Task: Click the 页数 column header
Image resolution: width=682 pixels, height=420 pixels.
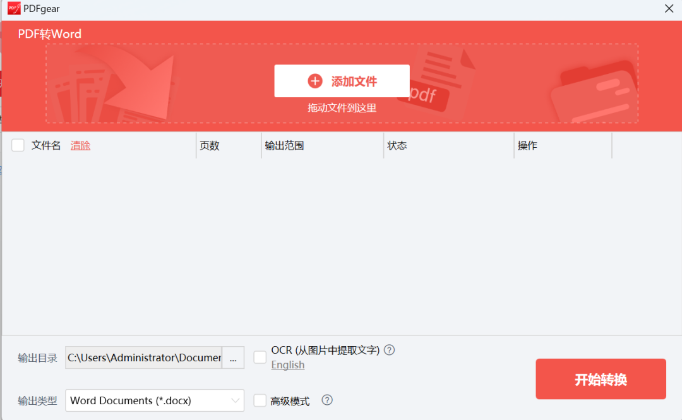Action: pyautogui.click(x=210, y=145)
